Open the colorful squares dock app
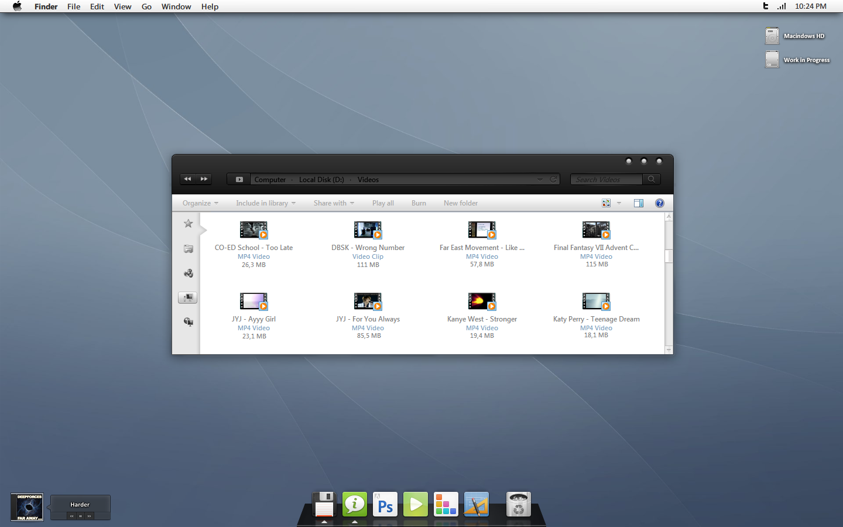 pos(446,504)
